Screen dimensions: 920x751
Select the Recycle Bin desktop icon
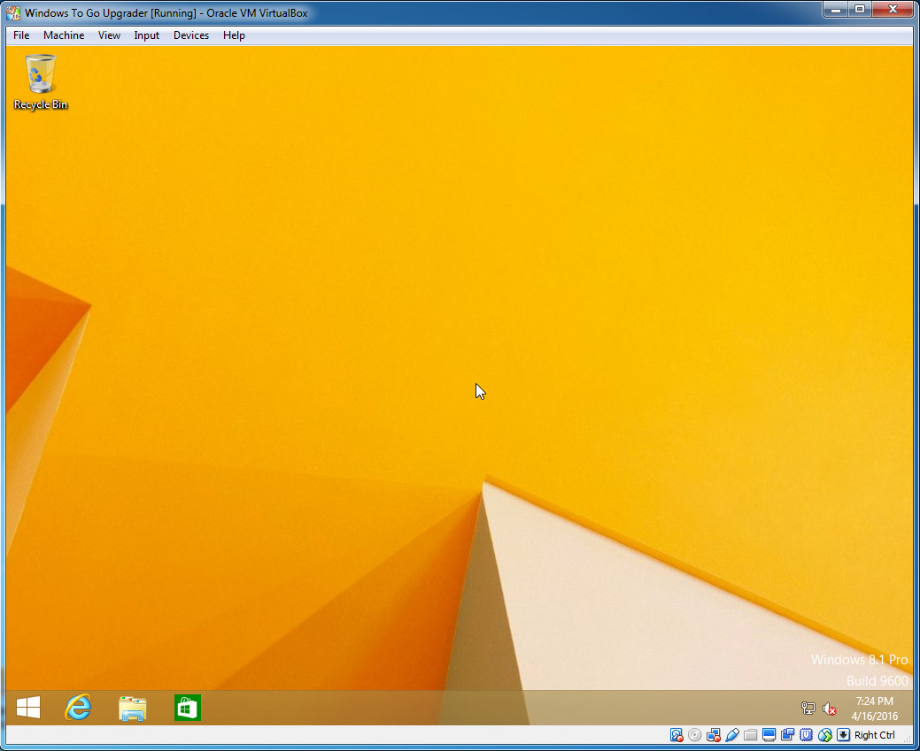tap(41, 82)
